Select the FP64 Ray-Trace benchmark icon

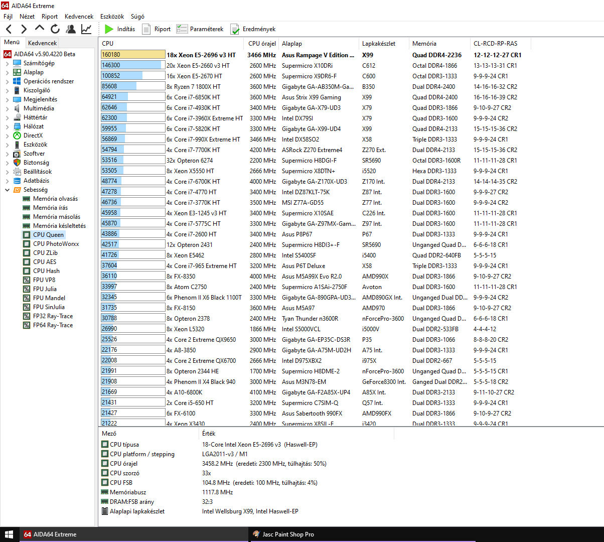(x=27, y=325)
